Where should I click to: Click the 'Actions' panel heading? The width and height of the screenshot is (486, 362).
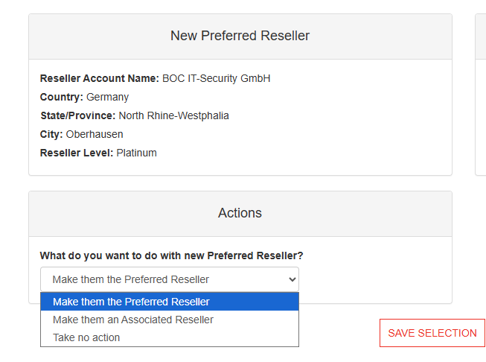point(240,213)
